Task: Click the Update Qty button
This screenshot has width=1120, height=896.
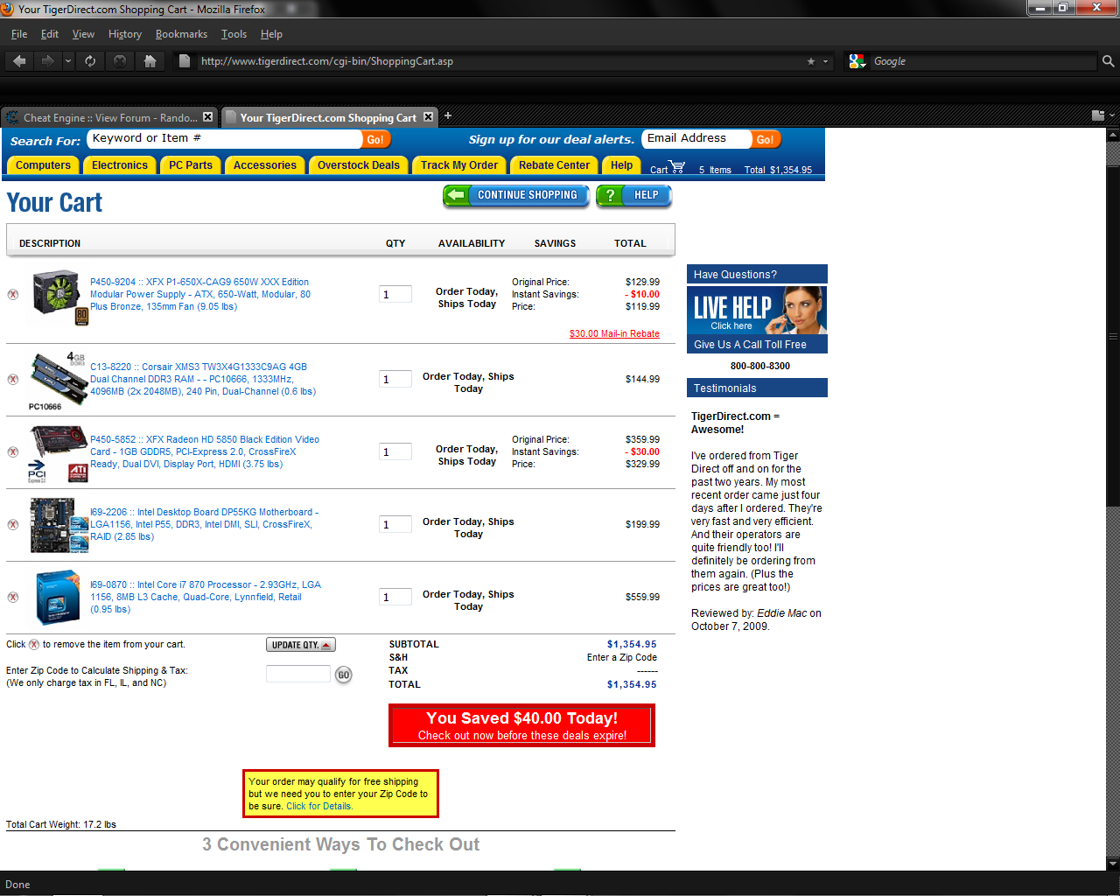Action: [301, 645]
